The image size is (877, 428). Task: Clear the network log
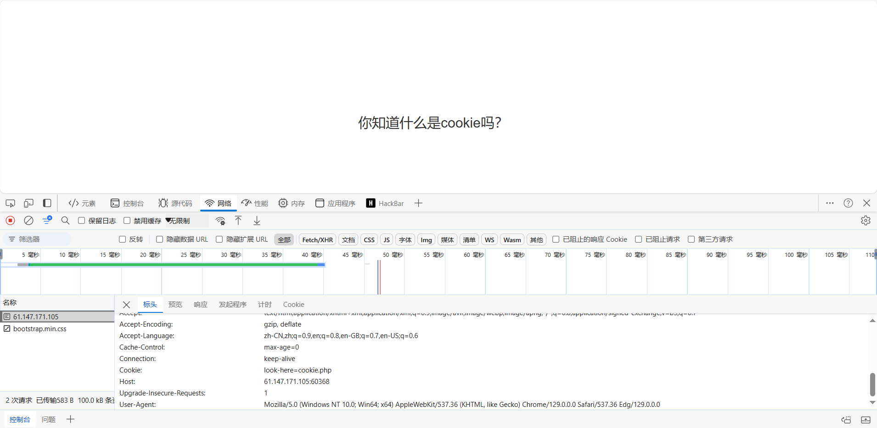click(x=28, y=221)
